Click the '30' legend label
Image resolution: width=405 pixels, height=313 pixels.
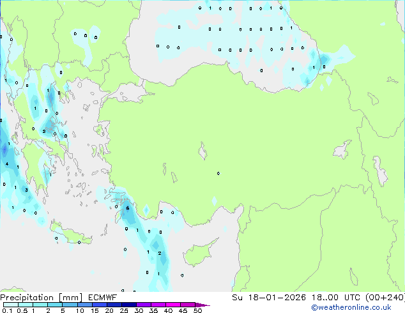pos(139,310)
